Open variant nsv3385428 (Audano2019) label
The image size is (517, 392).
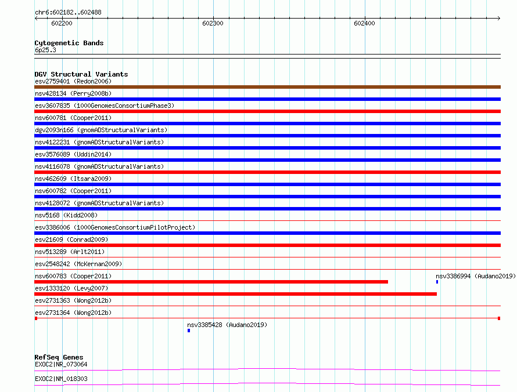(x=227, y=325)
